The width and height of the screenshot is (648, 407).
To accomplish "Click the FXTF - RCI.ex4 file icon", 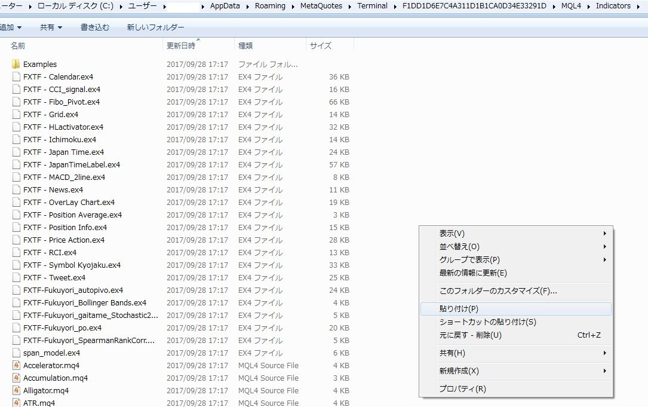I will (x=16, y=252).
